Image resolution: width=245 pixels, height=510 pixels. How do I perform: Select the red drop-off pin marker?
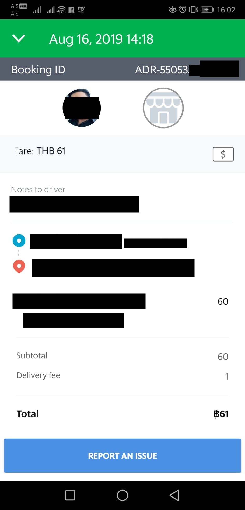coord(19,267)
